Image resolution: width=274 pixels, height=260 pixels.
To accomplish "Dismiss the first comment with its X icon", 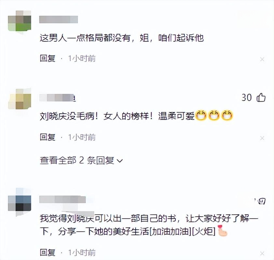I will click(262, 59).
